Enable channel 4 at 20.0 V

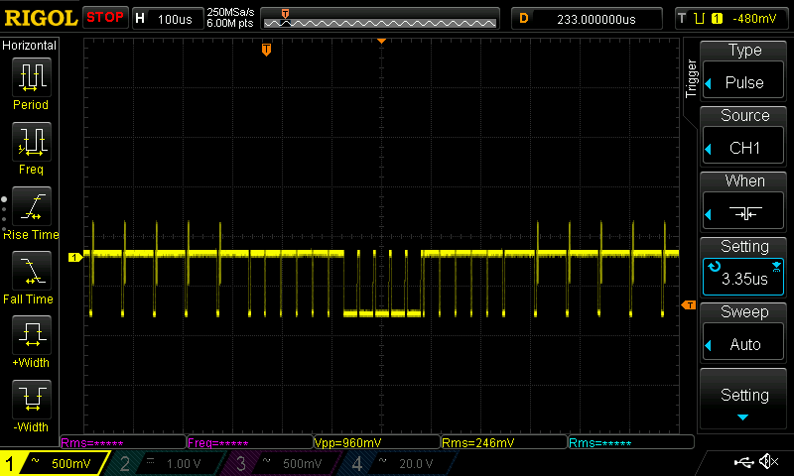398,464
